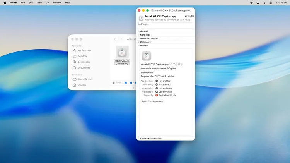Click the Finder back arrow

[x=115, y=39]
